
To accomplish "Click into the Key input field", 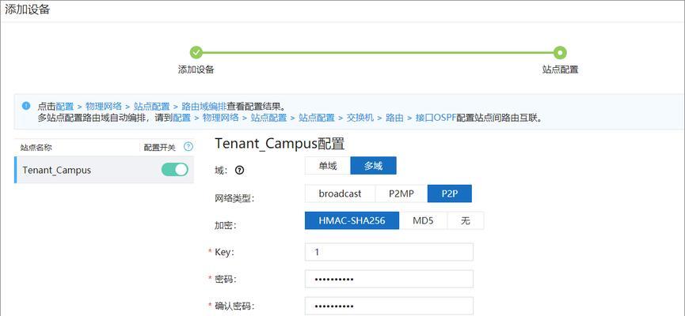I will click(x=389, y=252).
